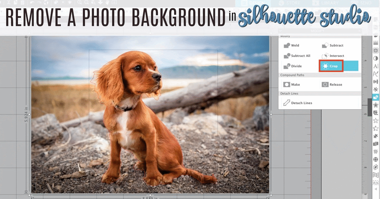Click the sidebar collapse arrow at bottom
This screenshot has height=199, width=380.
[376, 189]
